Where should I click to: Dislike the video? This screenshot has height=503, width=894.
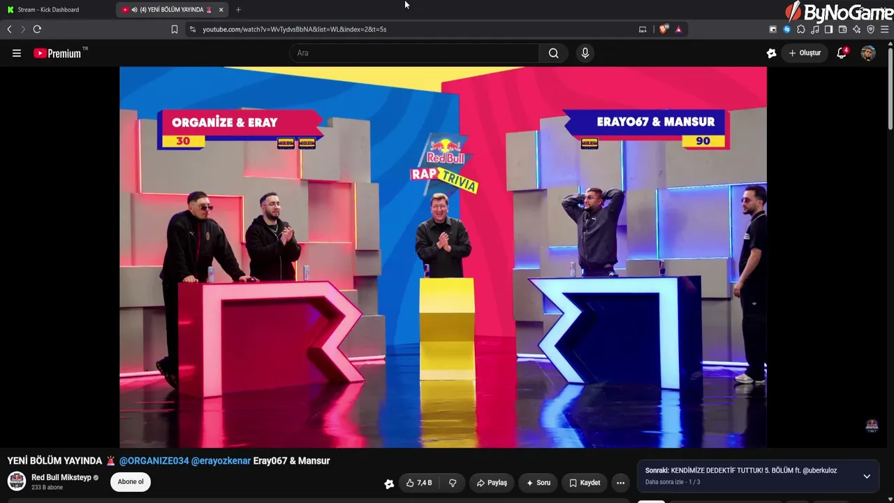pyautogui.click(x=453, y=483)
